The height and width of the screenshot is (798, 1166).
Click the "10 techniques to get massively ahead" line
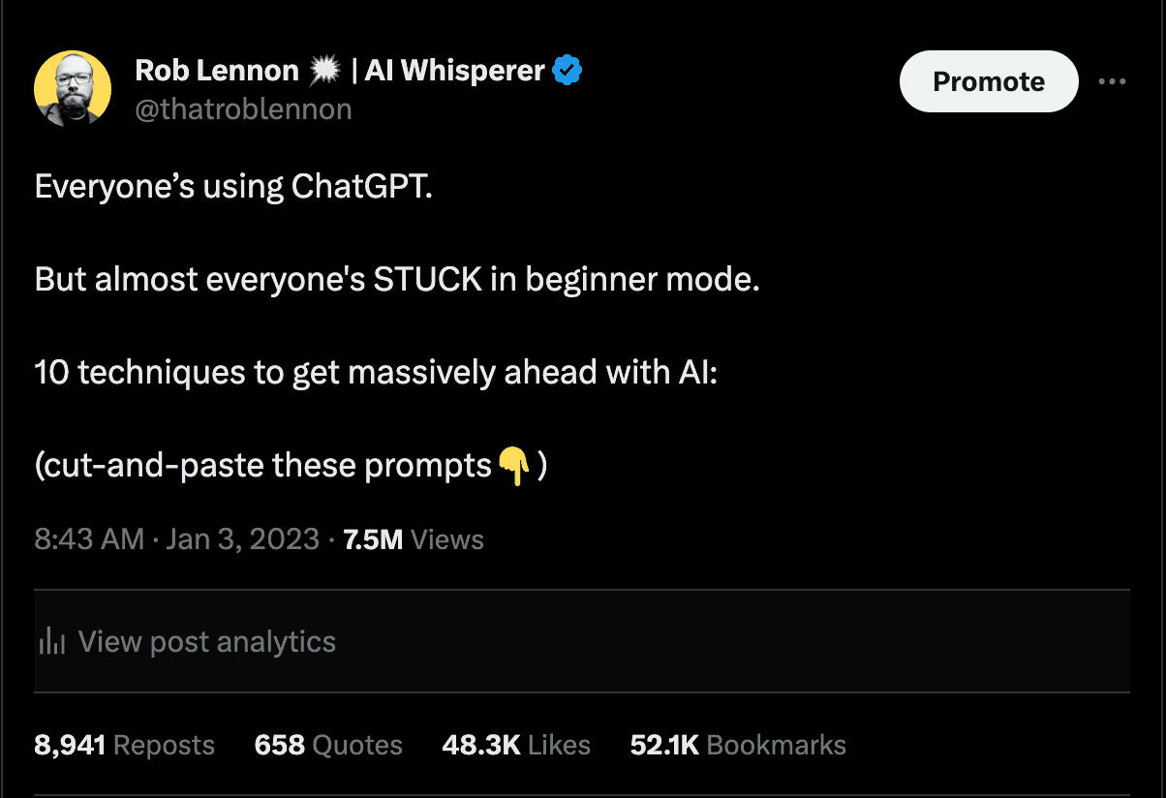[x=376, y=373]
